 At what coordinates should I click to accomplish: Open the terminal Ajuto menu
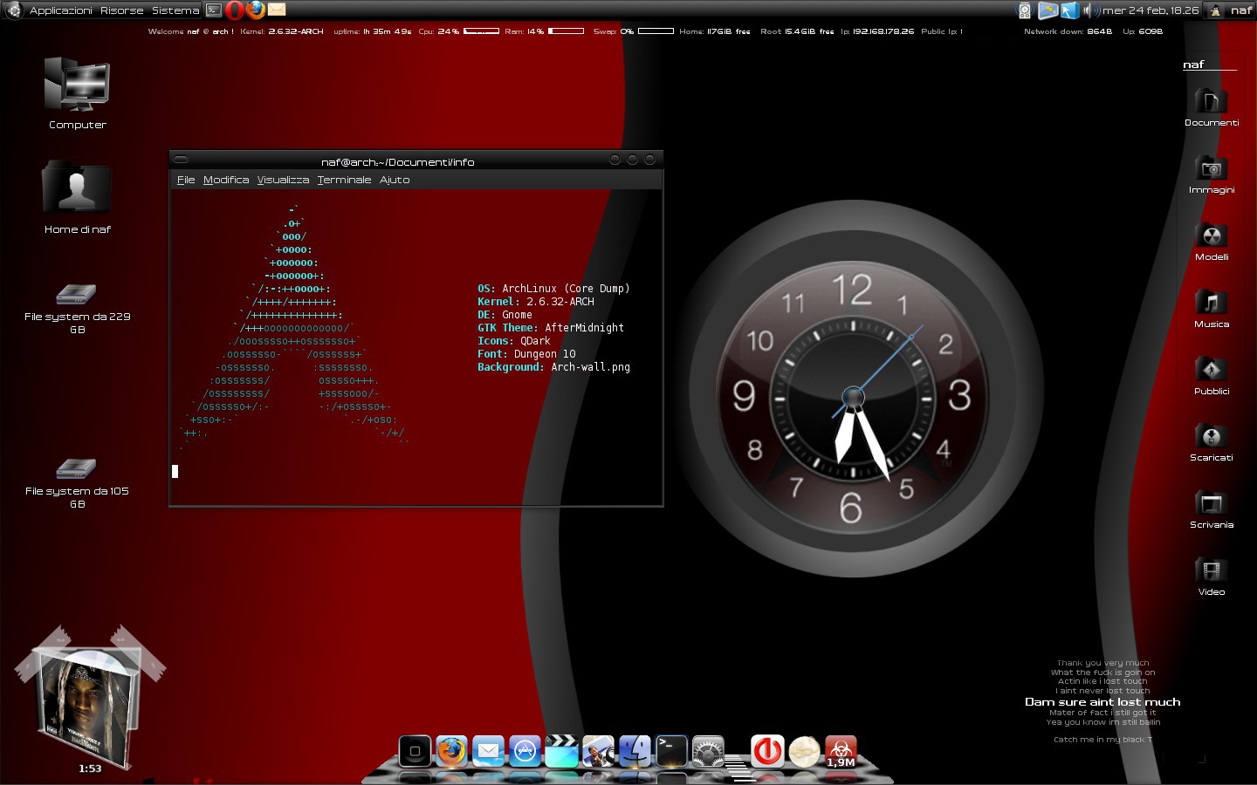(x=395, y=180)
